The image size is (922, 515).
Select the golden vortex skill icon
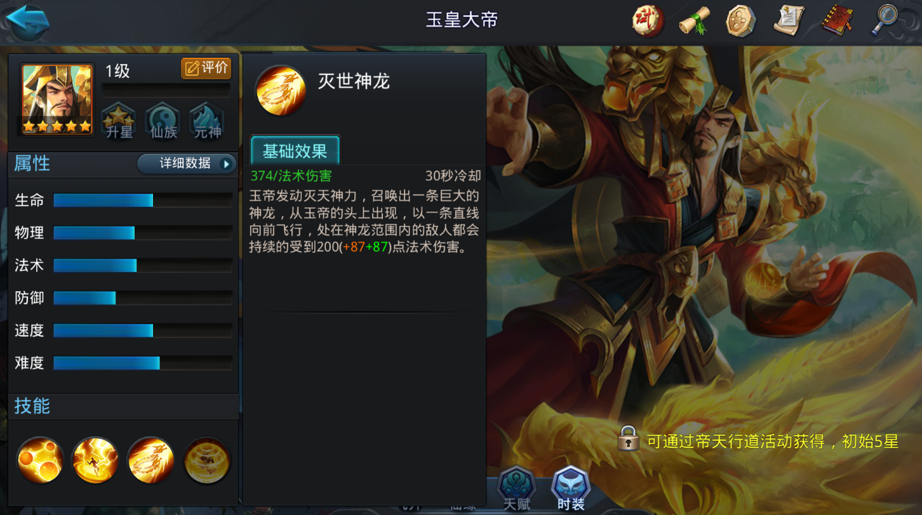(207, 460)
